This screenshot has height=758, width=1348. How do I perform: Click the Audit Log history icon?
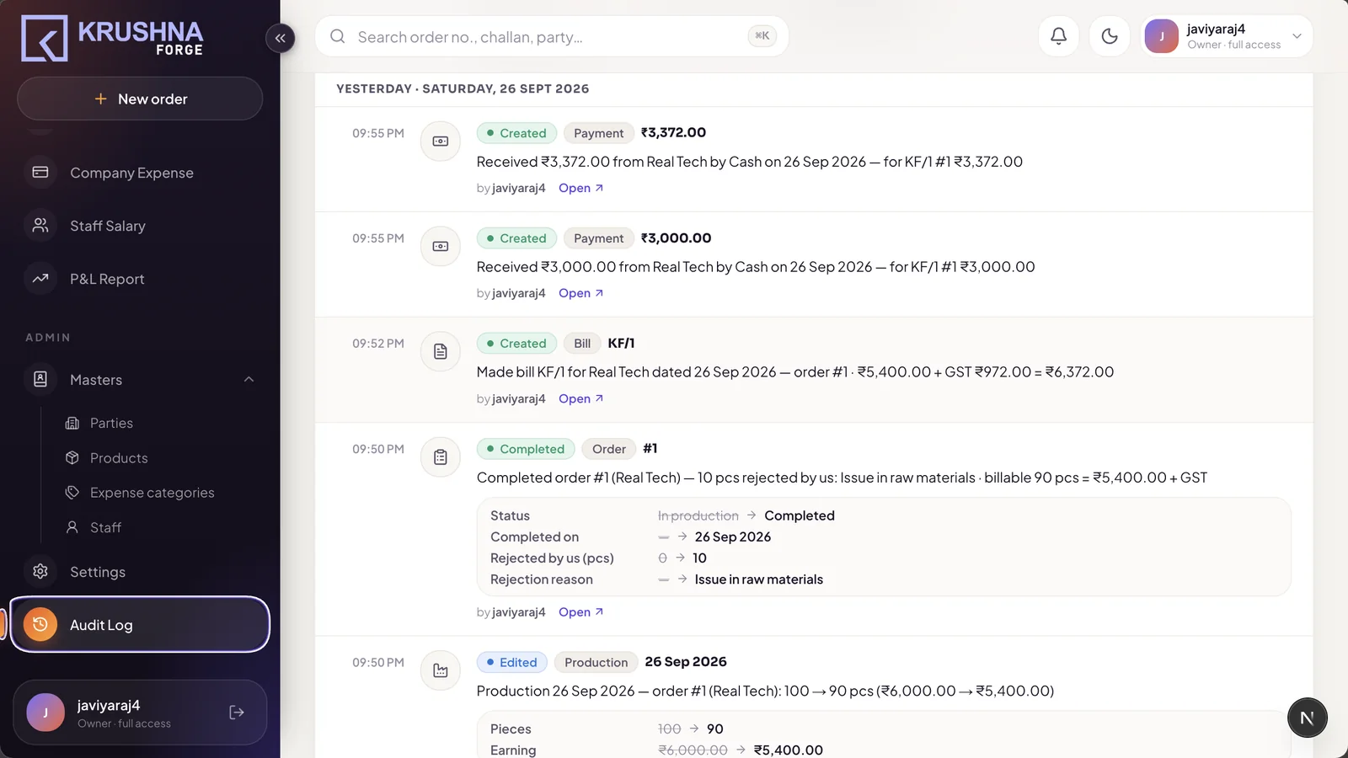[x=40, y=624]
